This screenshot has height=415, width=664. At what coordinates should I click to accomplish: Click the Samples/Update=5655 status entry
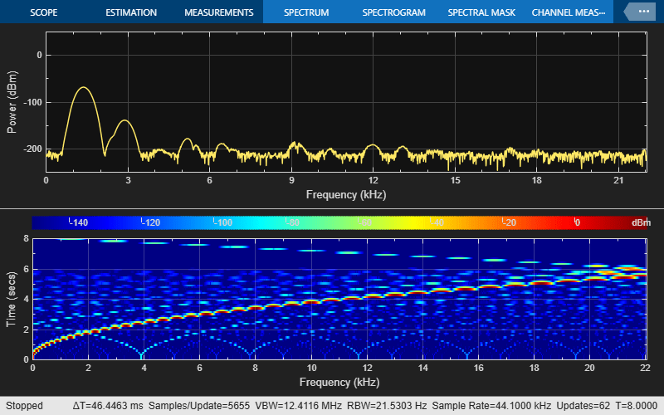coord(199,406)
